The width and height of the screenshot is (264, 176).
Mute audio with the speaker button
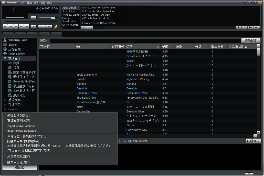pos(34,18)
